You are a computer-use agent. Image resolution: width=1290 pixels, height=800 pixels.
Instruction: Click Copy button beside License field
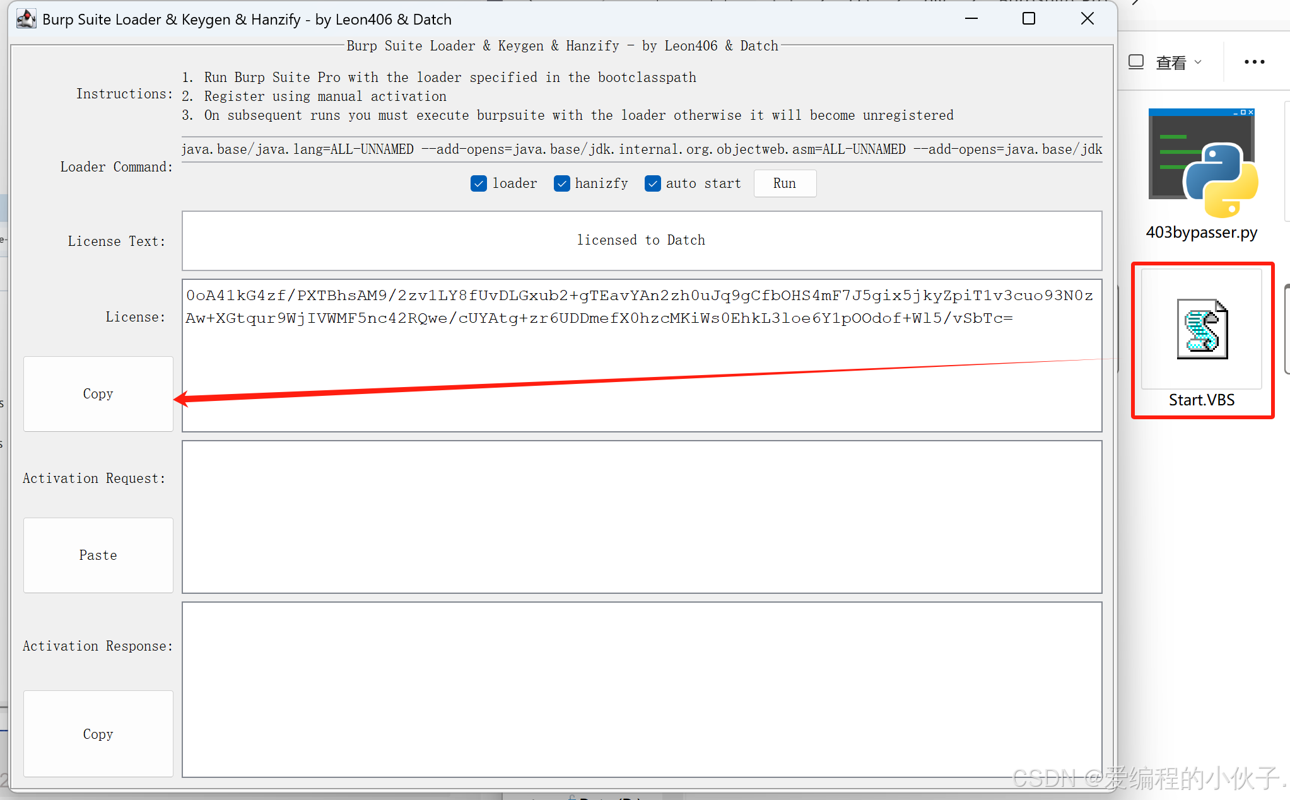coord(98,394)
